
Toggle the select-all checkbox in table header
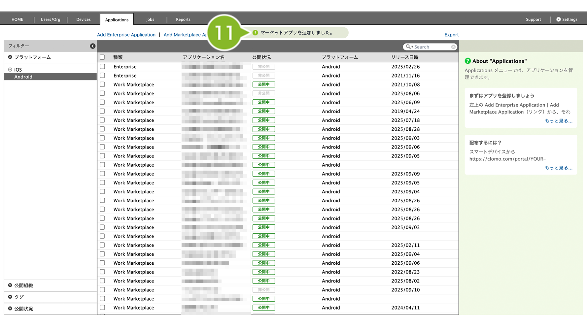point(102,57)
